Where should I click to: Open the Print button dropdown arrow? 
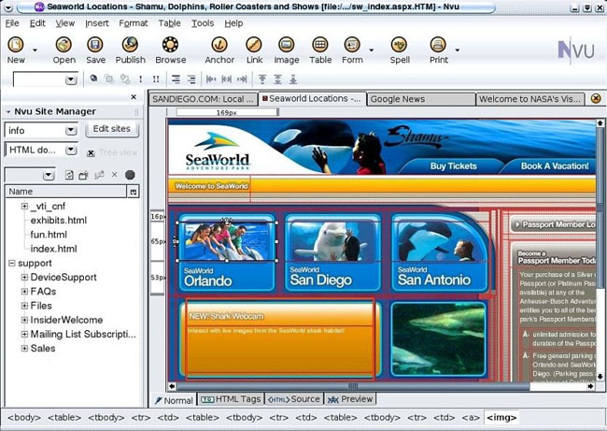click(457, 50)
